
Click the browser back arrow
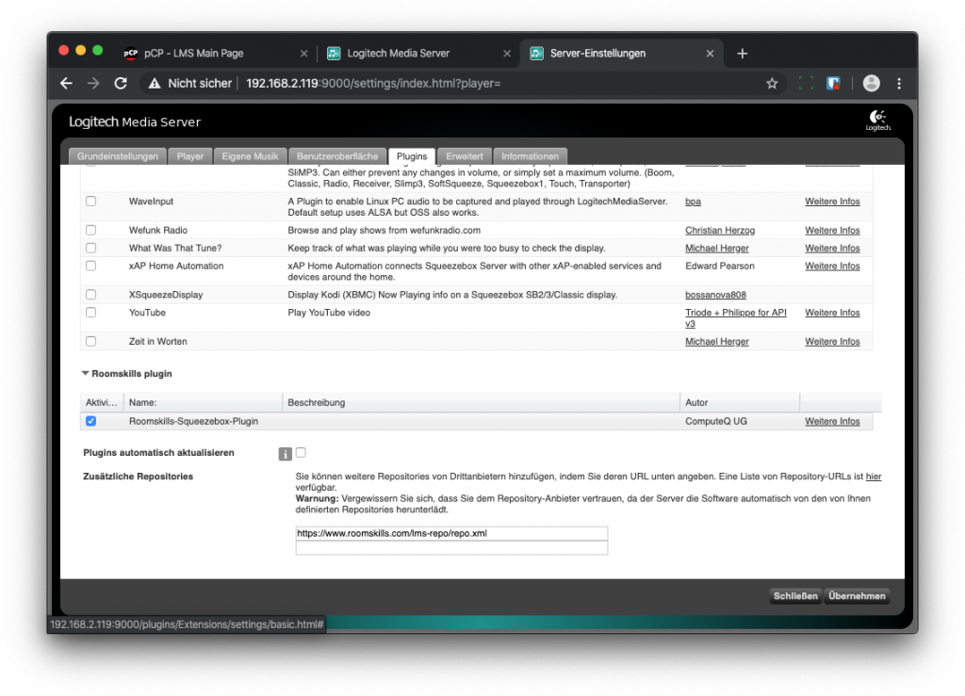pos(67,83)
